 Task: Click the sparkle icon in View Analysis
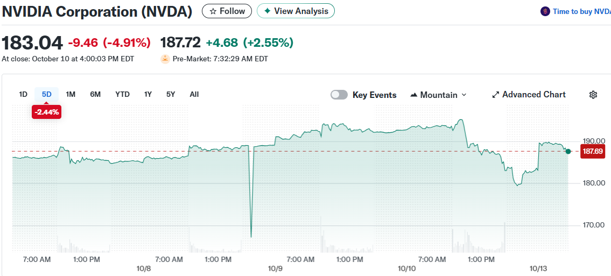268,11
